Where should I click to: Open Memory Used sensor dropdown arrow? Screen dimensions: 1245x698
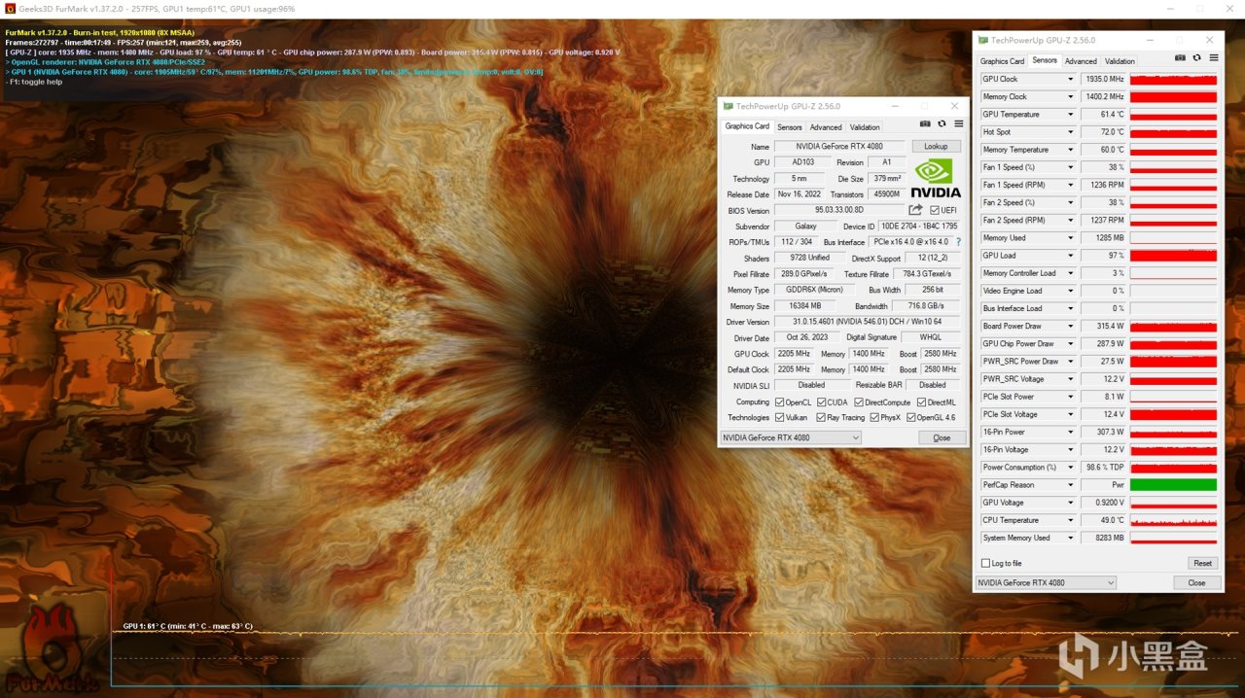pyautogui.click(x=1071, y=238)
